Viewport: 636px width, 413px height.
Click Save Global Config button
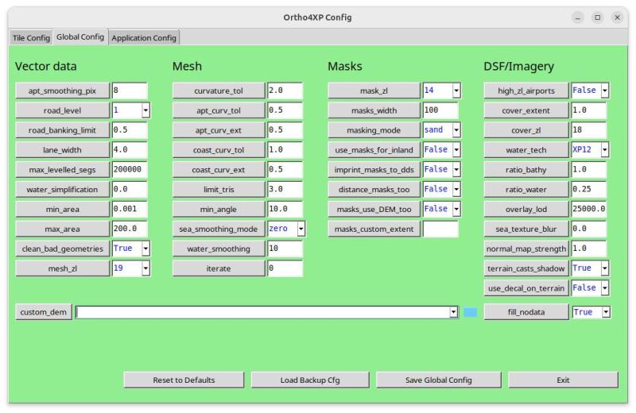click(x=439, y=380)
